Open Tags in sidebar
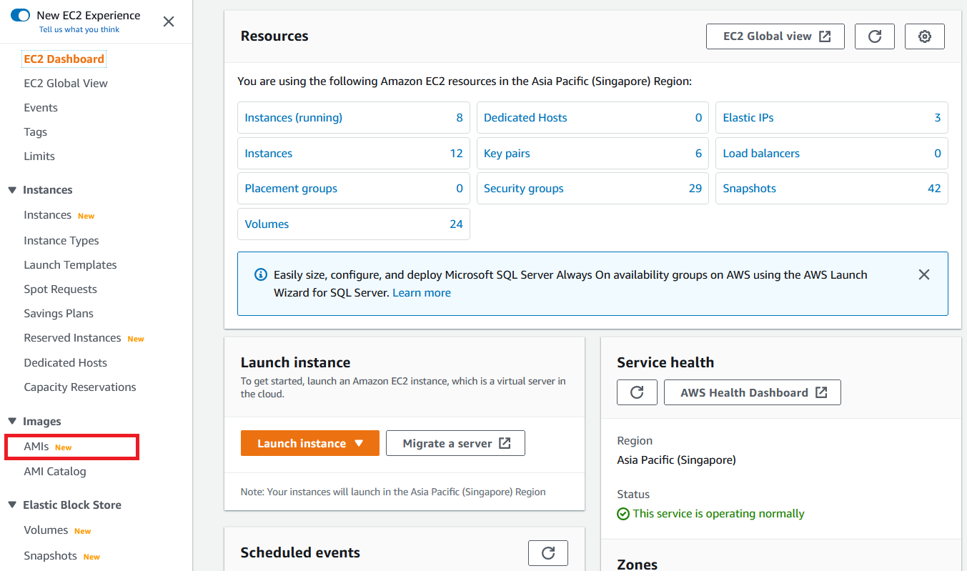The image size is (967, 571). [35, 132]
